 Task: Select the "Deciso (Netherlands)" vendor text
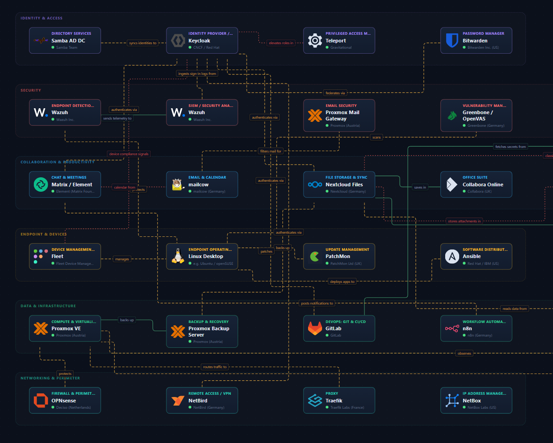point(74,407)
